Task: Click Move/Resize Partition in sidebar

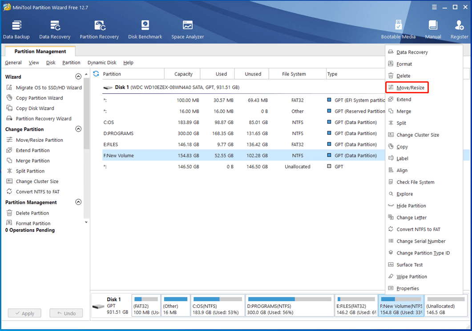Action: tap(35, 140)
